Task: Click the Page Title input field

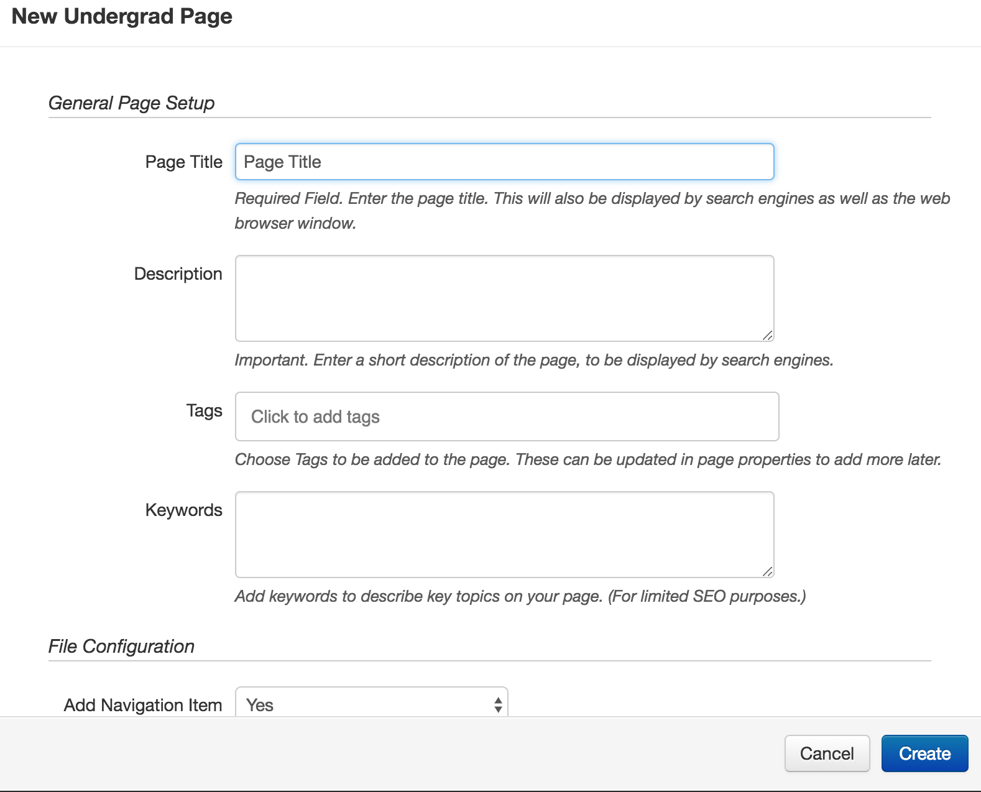Action: pyautogui.click(x=504, y=162)
